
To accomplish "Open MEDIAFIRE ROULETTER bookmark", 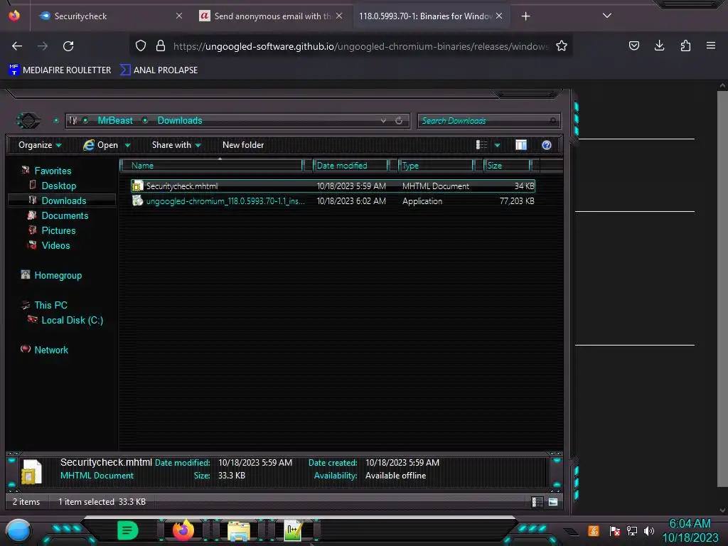I will click(60, 70).
